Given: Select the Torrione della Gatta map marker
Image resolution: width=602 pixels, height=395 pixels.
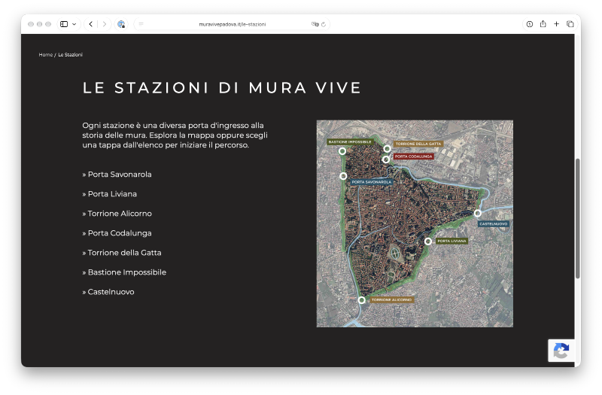Looking at the screenshot, I should pyautogui.click(x=387, y=148).
